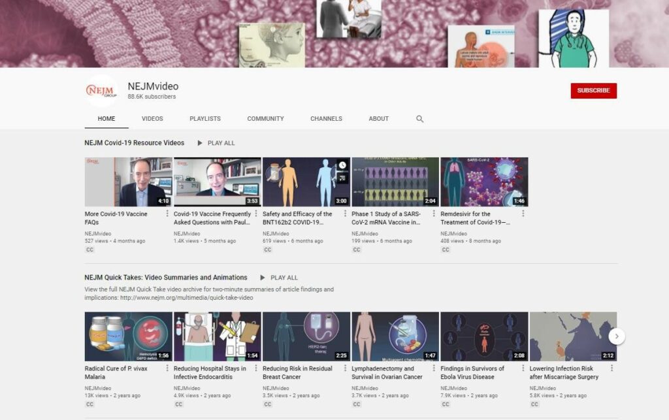Image resolution: width=669 pixels, height=420 pixels.
Task: Open options menu for Reducing Hospital Stays in Endocarditis
Action: point(256,368)
